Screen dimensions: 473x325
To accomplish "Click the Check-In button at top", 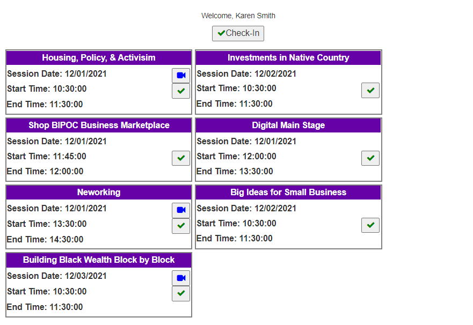I will click(238, 33).
